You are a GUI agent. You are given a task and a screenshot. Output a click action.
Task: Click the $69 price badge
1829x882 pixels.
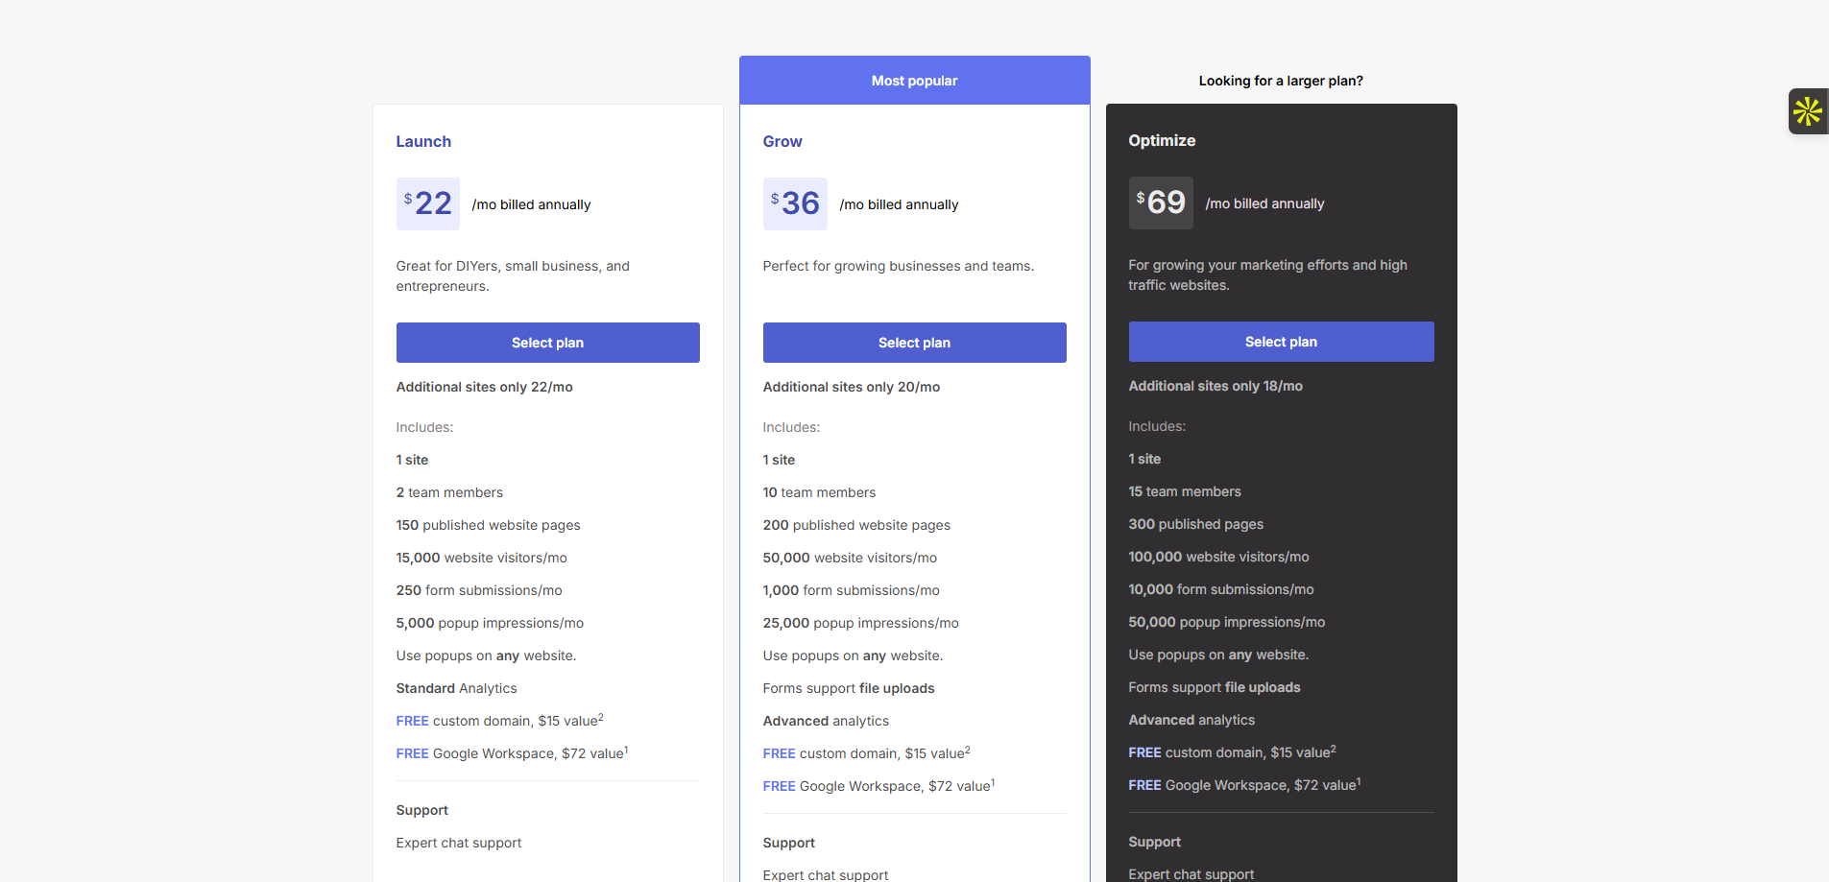coord(1161,203)
